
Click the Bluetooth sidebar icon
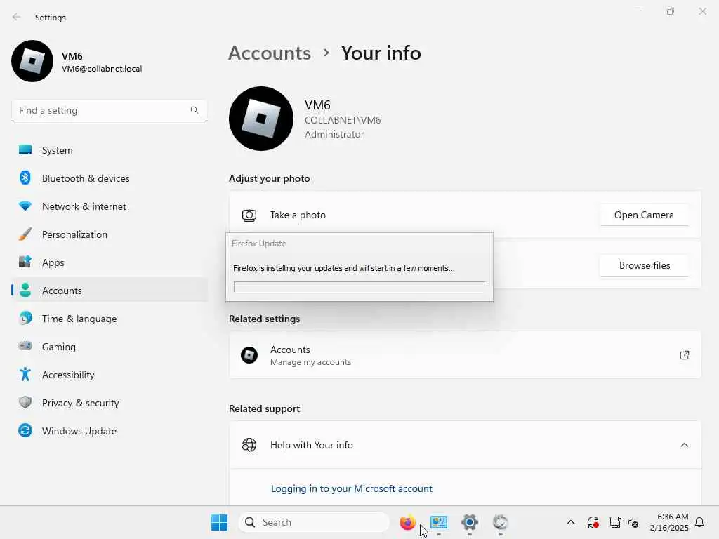pos(25,178)
